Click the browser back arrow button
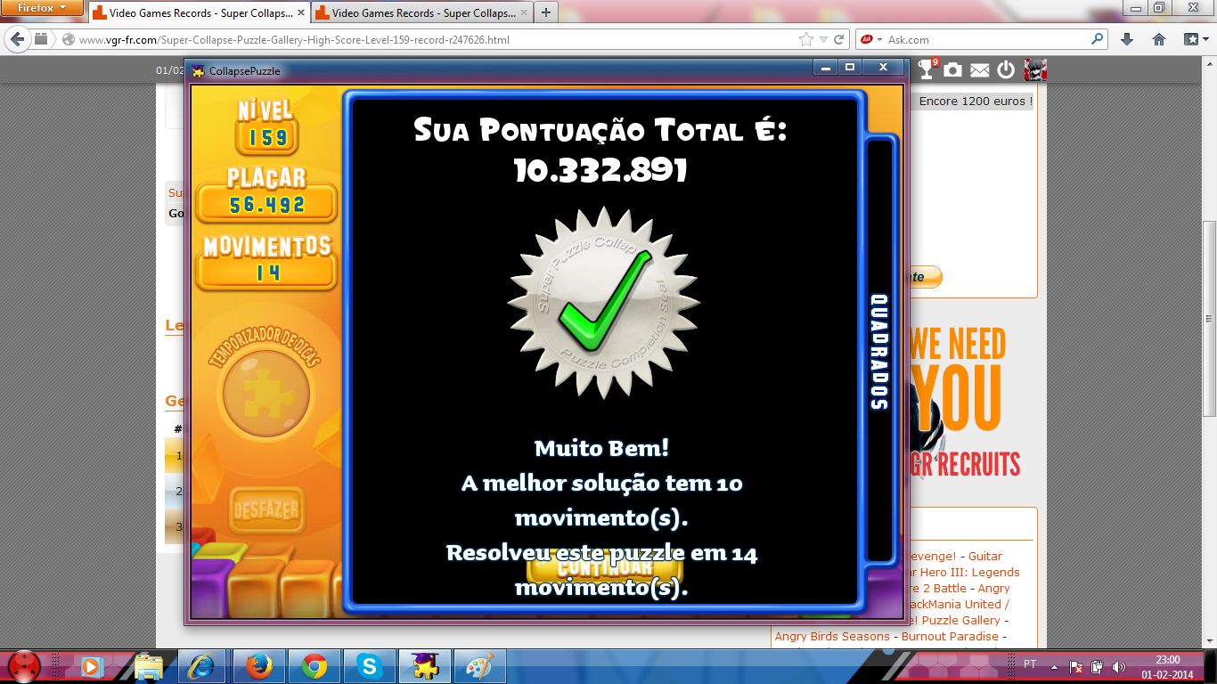Viewport: 1217px width, 684px height. (18, 39)
